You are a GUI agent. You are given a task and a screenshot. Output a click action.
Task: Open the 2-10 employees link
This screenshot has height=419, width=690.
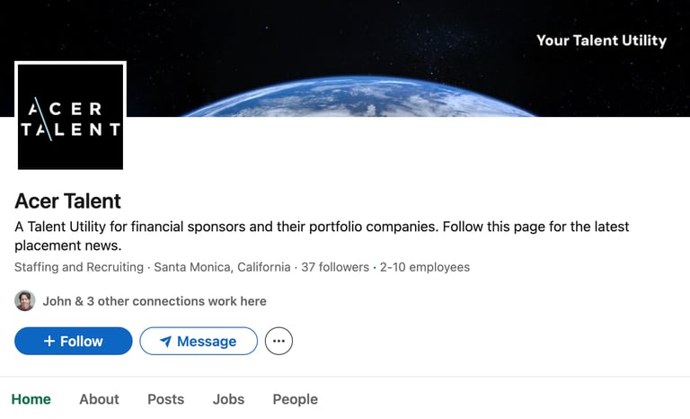pos(425,267)
